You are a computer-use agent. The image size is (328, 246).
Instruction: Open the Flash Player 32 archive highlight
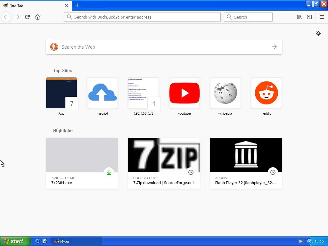click(246, 163)
